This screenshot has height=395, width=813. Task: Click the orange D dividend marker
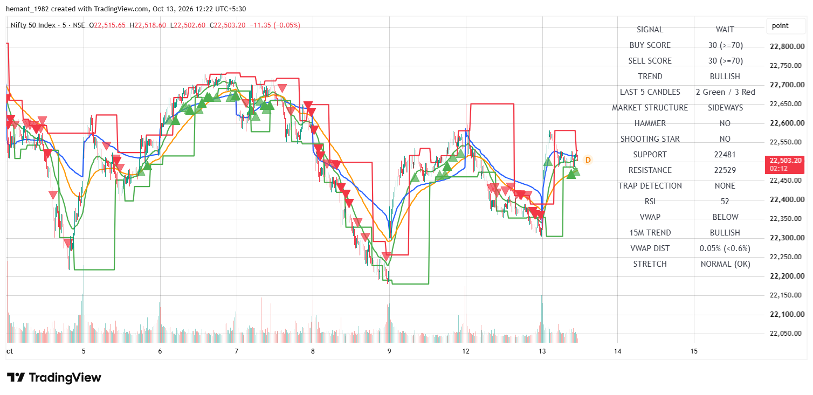pyautogui.click(x=588, y=160)
